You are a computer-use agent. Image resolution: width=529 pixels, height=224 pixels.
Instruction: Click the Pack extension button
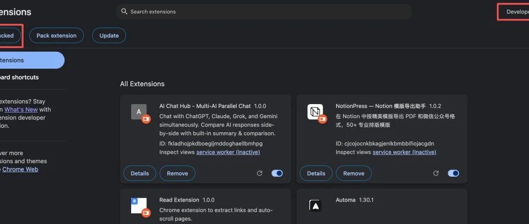(57, 35)
